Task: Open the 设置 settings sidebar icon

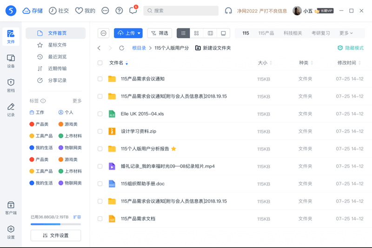Action: (11, 232)
